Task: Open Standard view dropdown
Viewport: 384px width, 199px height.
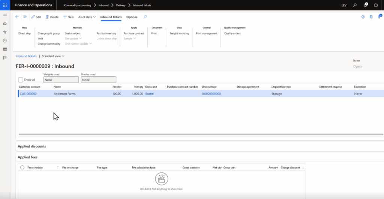Action: point(53,56)
